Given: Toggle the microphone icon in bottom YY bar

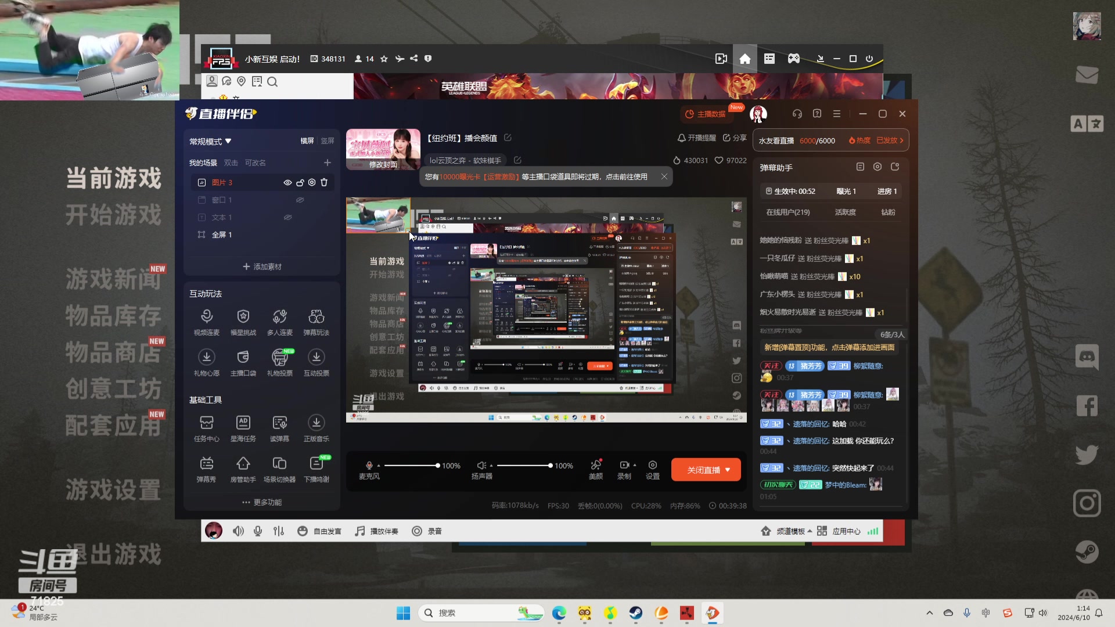Looking at the screenshot, I should click(258, 531).
